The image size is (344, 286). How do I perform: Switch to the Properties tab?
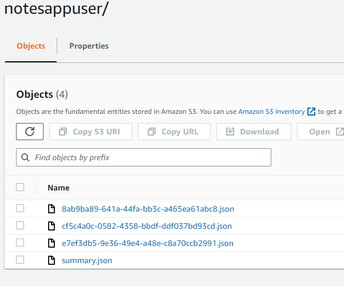tap(89, 46)
